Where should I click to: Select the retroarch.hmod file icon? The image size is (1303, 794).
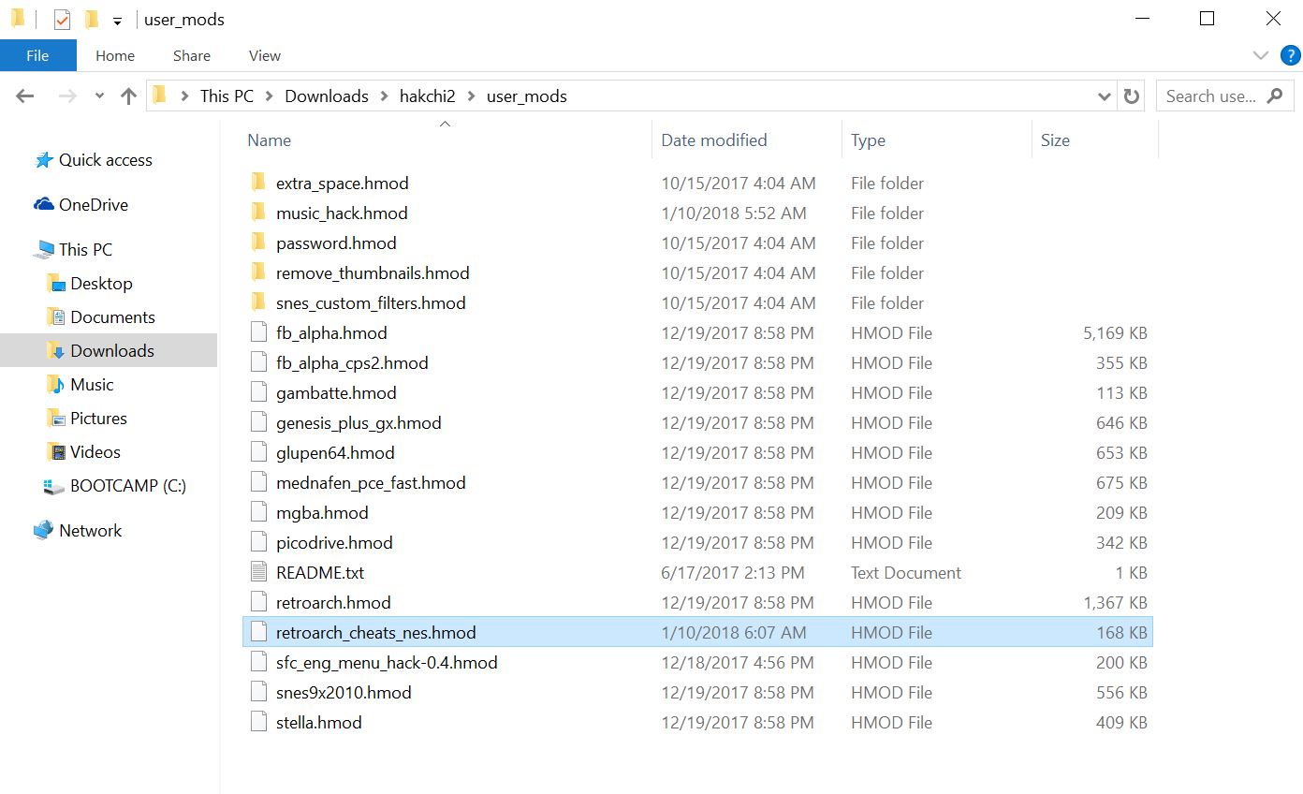[259, 602]
